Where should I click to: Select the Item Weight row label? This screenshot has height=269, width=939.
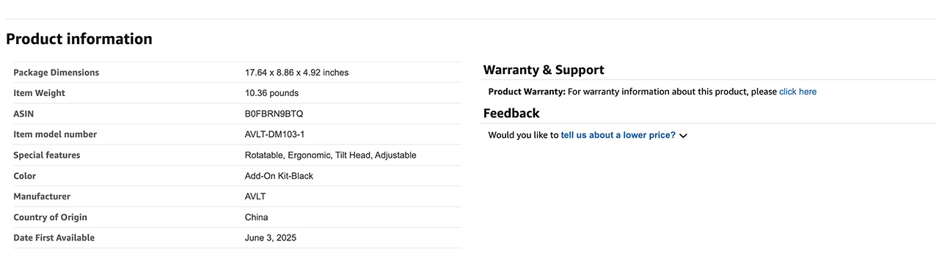tap(39, 93)
